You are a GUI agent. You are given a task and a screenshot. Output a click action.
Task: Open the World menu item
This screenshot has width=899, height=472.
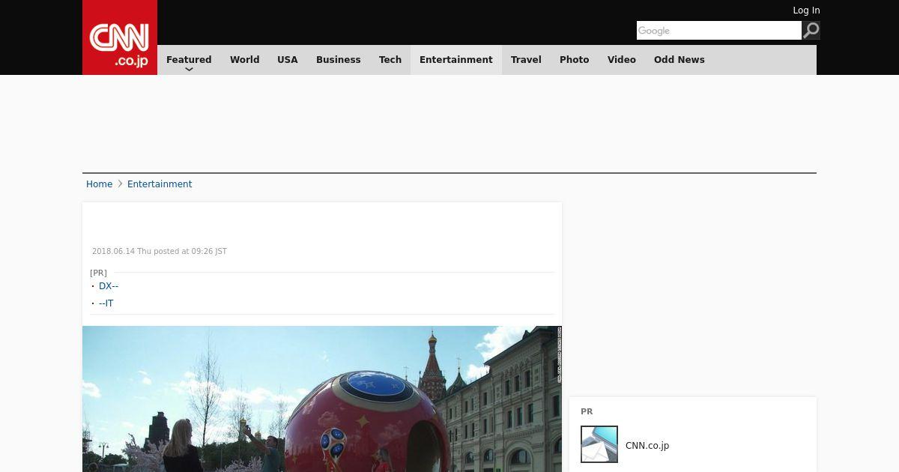pyautogui.click(x=244, y=60)
